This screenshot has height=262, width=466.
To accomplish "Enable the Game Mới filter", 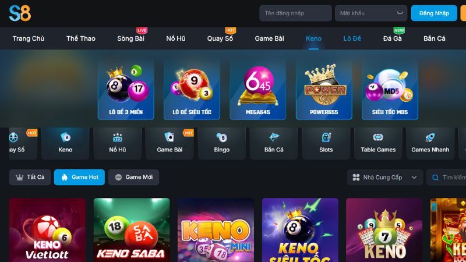I will [x=133, y=178].
